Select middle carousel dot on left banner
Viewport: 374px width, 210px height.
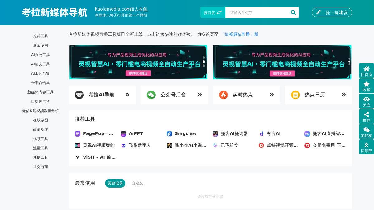point(204,62)
